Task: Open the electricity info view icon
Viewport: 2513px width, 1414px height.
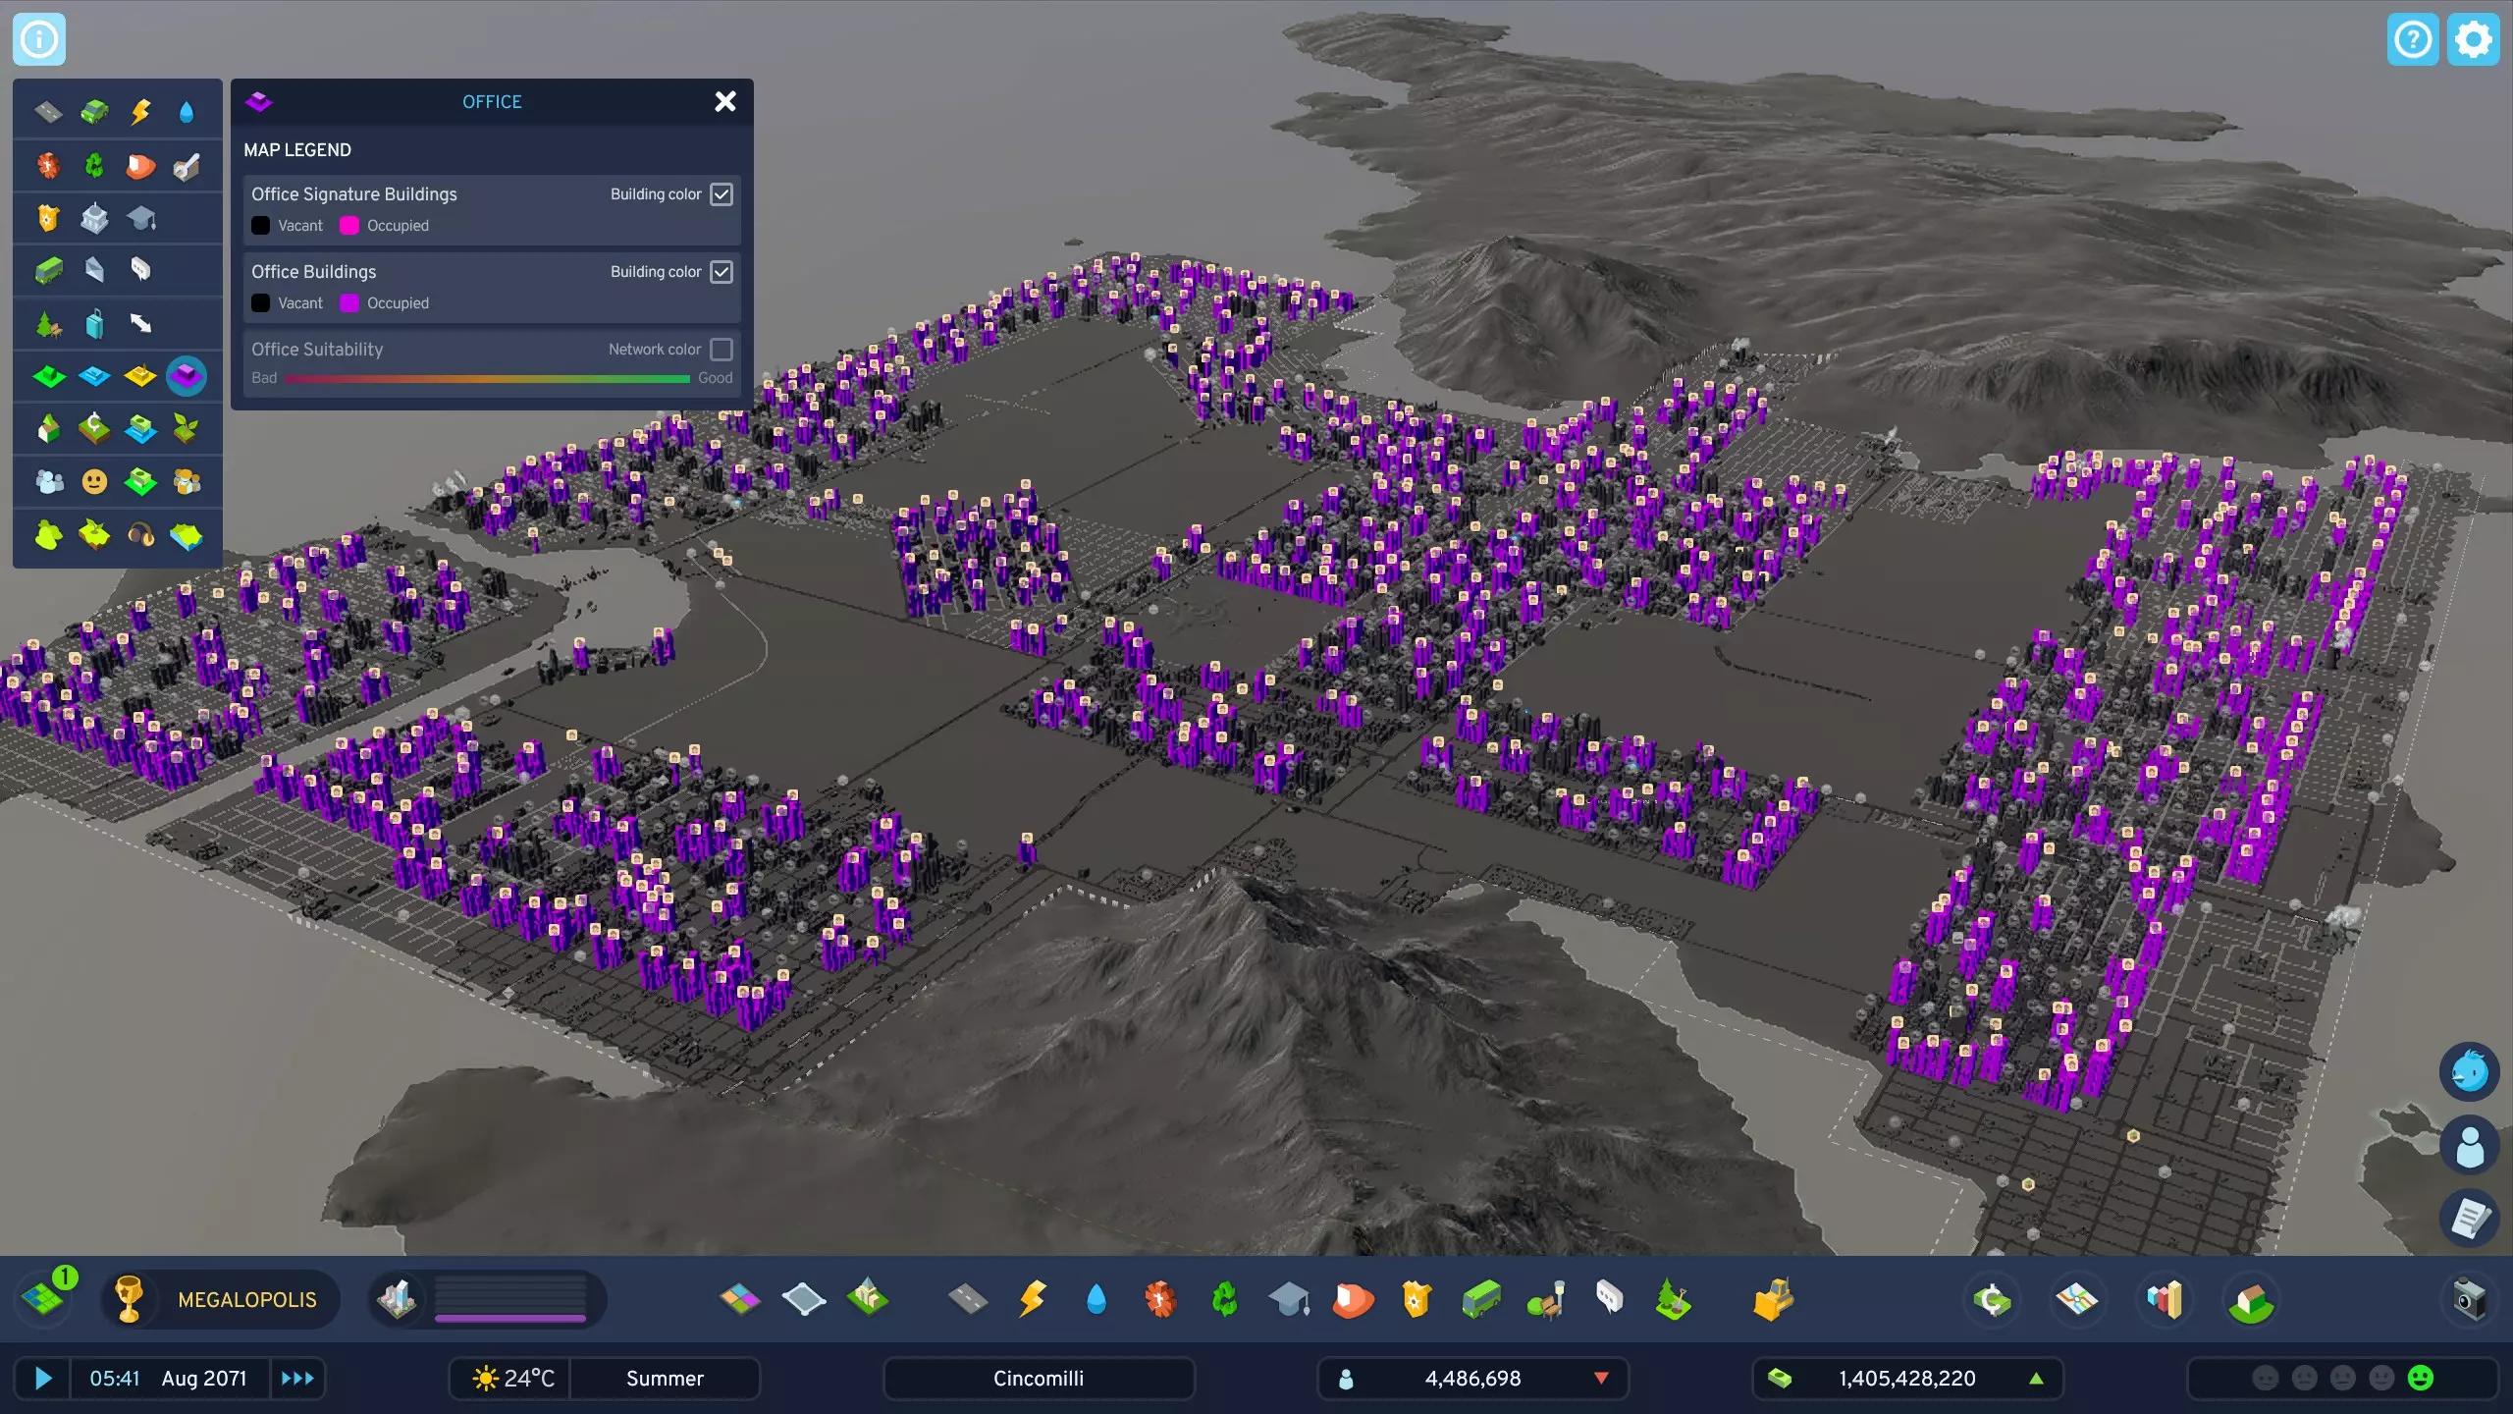Action: [140, 112]
